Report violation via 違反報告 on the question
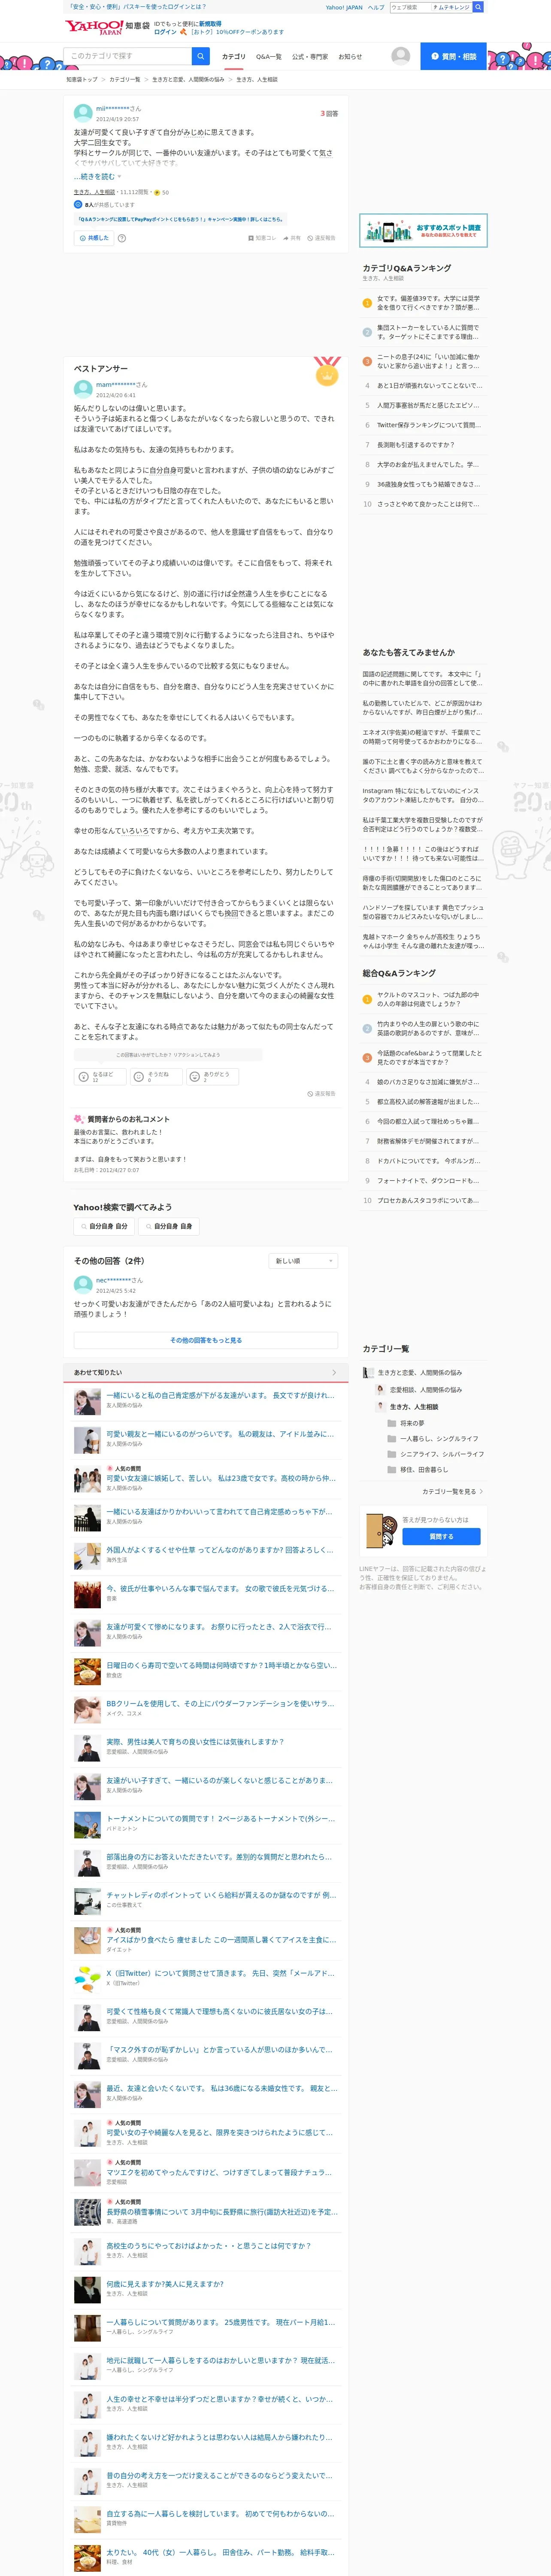This screenshot has height=2576, width=551. tap(321, 238)
